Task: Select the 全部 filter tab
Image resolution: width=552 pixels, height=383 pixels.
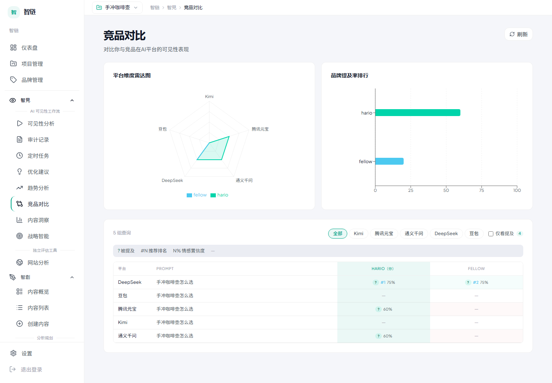Action: click(338, 234)
